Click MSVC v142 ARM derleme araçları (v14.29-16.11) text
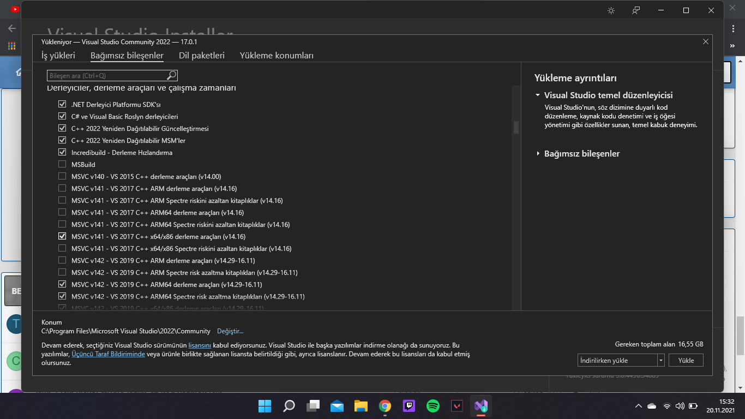Screen dimensions: 745x419 (163, 260)
